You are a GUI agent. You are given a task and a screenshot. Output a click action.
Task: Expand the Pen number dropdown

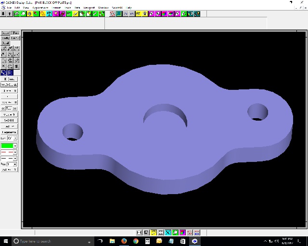[x=15, y=164]
